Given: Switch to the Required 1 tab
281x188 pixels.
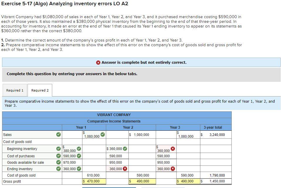Looking at the screenshot, I should click(15, 90).
